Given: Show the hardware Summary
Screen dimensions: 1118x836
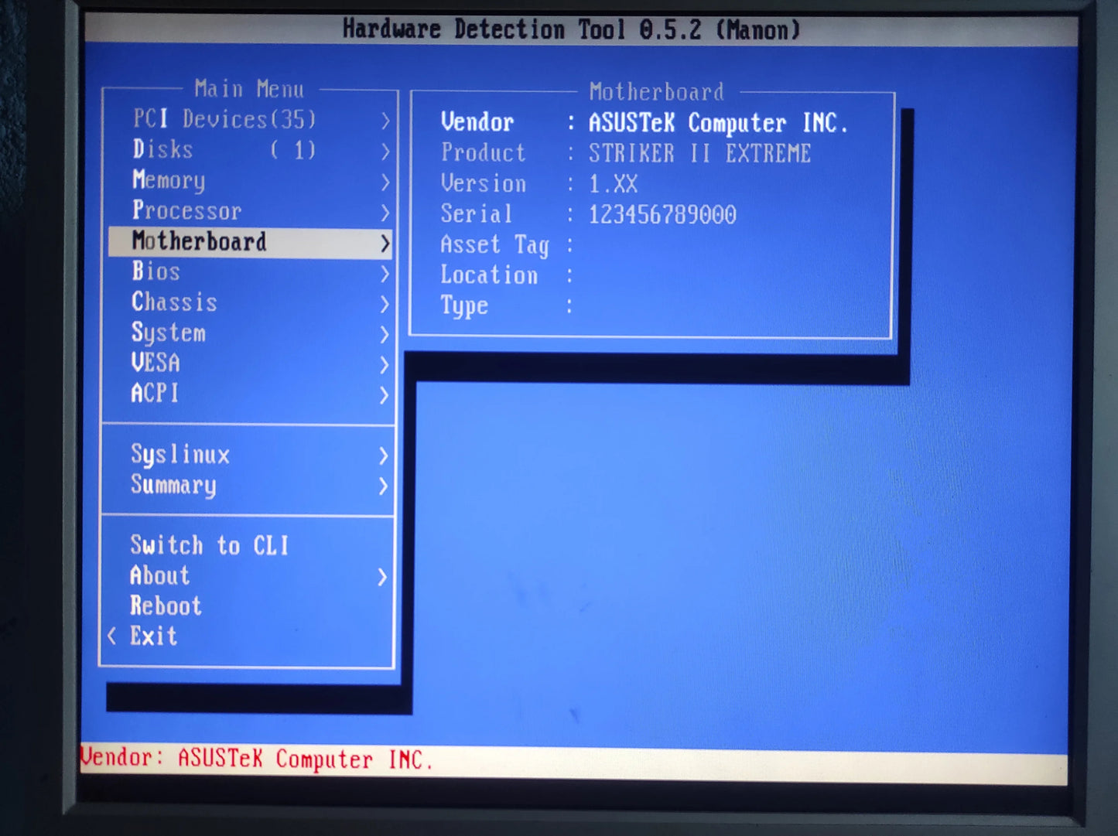Looking at the screenshot, I should (x=173, y=485).
